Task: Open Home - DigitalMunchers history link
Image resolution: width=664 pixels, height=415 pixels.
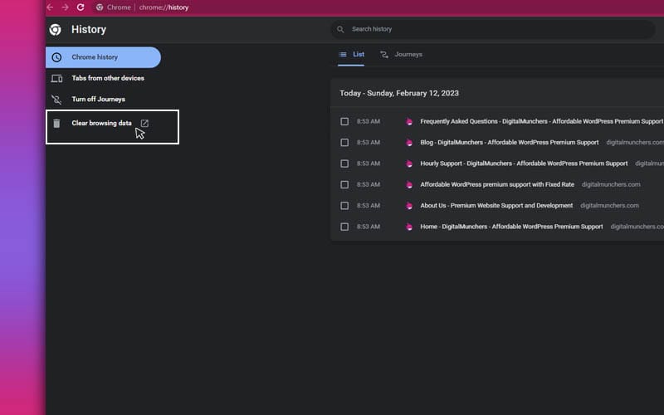Action: (511, 227)
